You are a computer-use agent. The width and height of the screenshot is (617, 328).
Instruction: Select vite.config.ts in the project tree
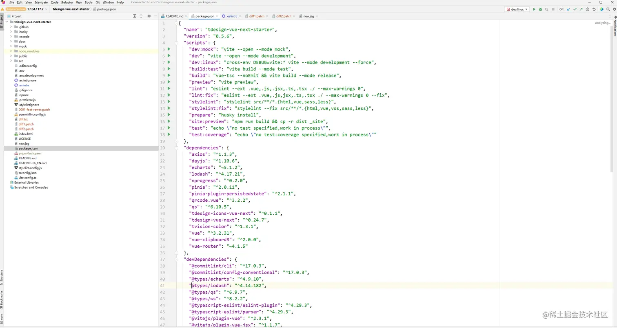[27, 178]
